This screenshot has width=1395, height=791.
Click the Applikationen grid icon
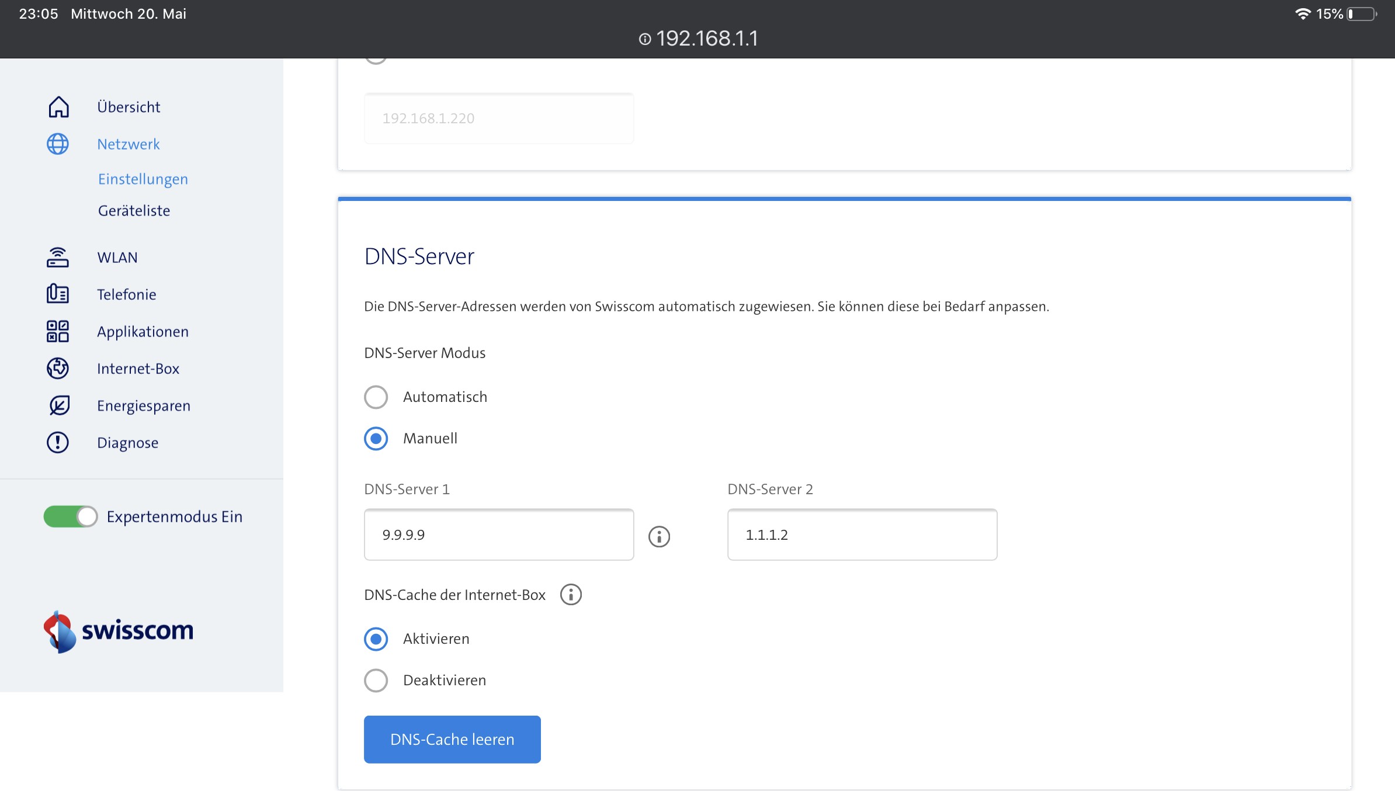point(58,331)
